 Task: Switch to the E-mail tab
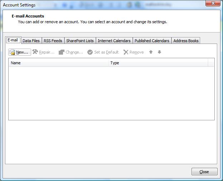coord(13,40)
